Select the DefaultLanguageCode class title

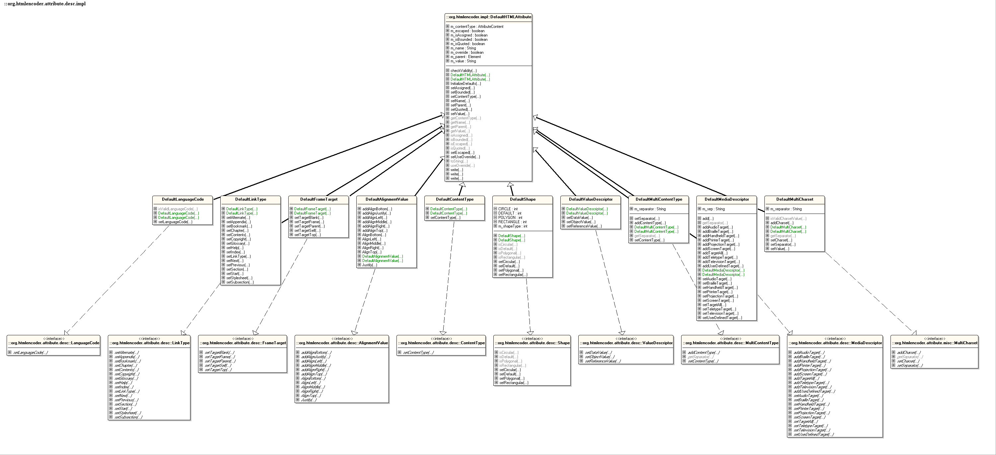(183, 199)
